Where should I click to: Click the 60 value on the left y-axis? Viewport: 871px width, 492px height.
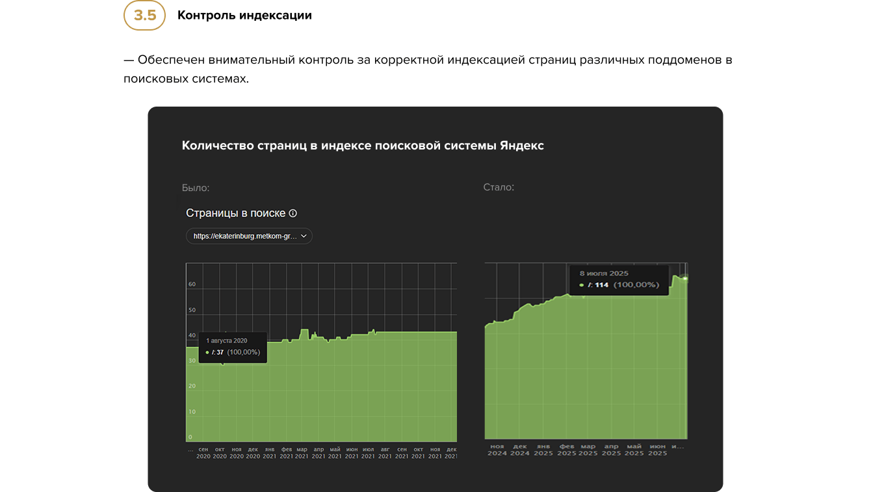tap(192, 285)
